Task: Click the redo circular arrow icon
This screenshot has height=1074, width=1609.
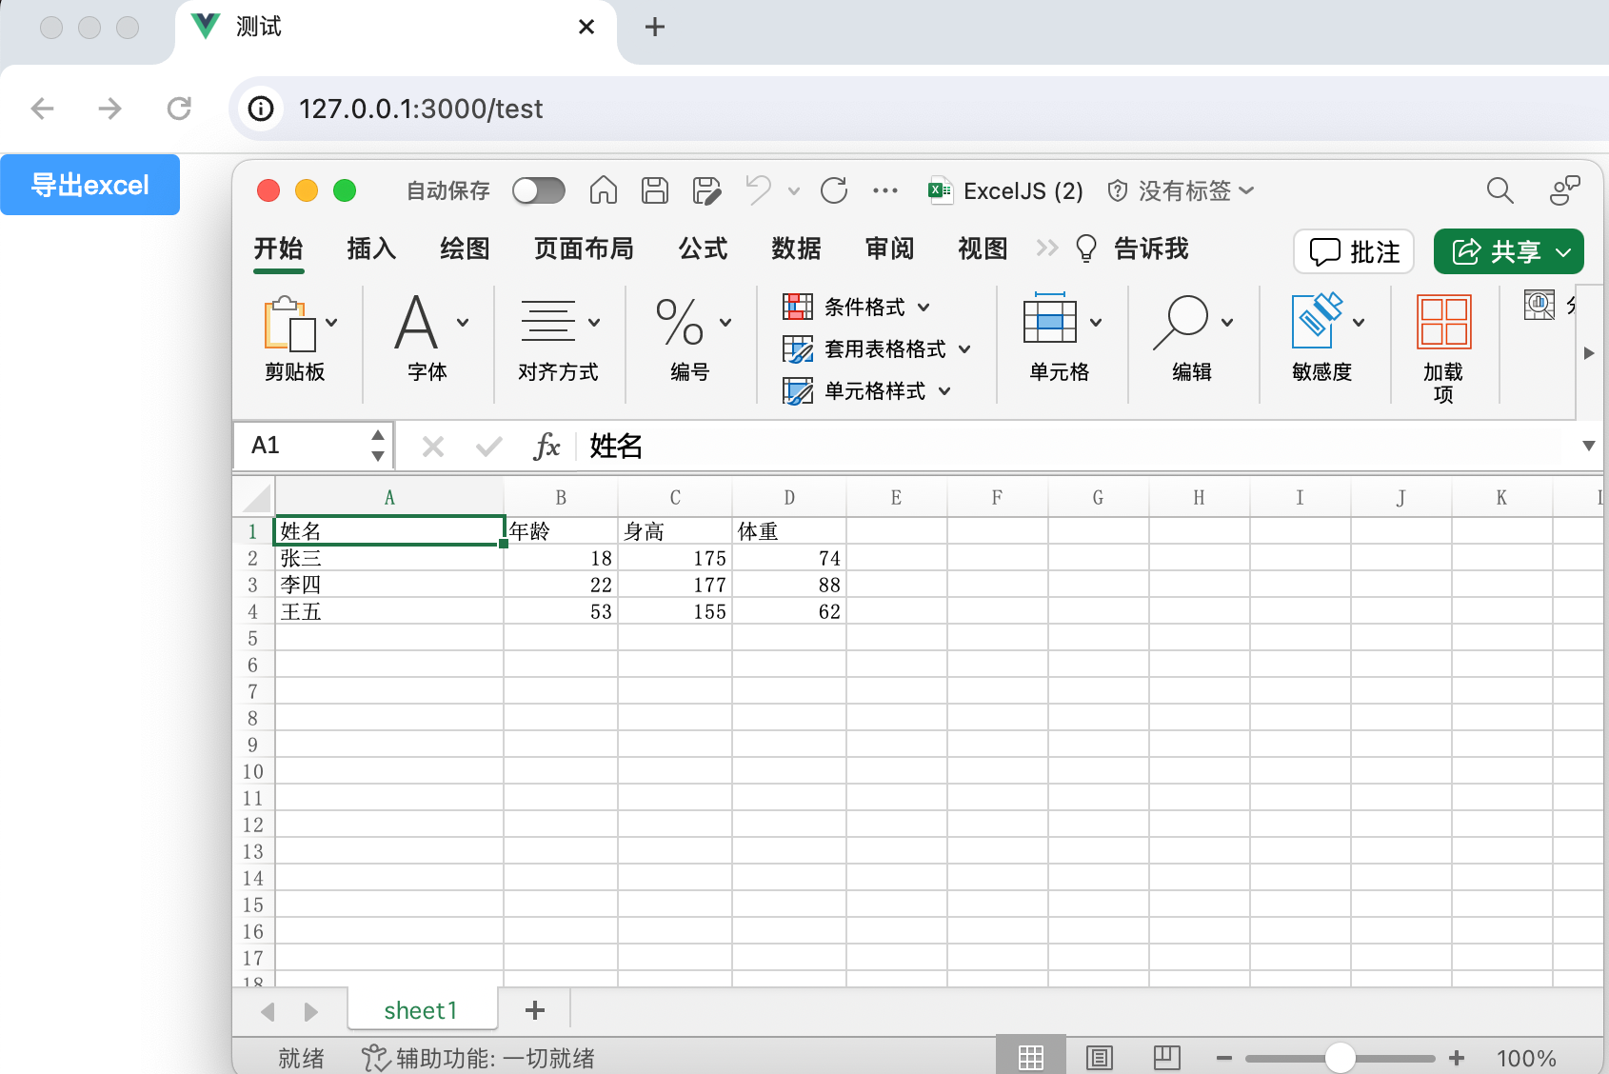Action: coord(834,190)
